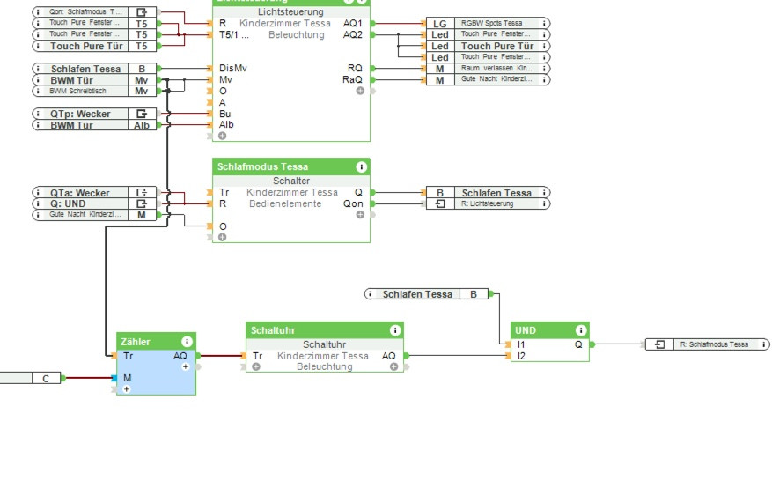The height and width of the screenshot is (488, 772).
Task: Add input below O on Schlafmodus block
Action: pos(223,237)
